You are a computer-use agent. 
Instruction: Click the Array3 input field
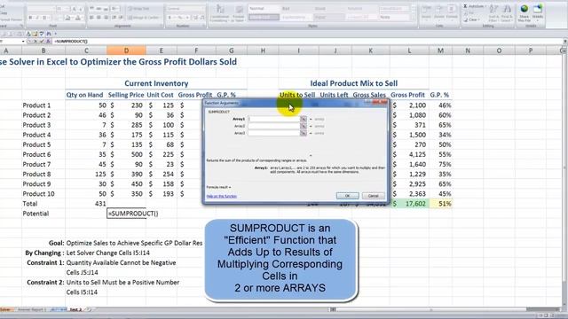274,133
